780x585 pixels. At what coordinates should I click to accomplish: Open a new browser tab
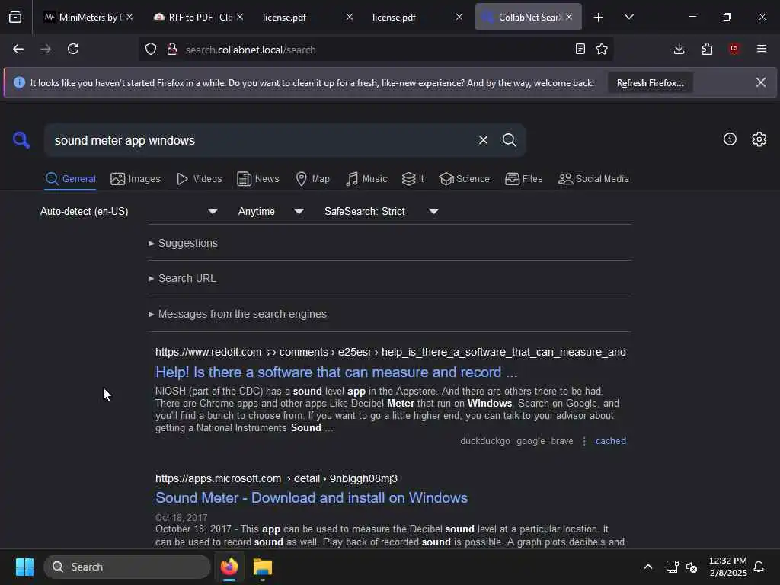(599, 18)
